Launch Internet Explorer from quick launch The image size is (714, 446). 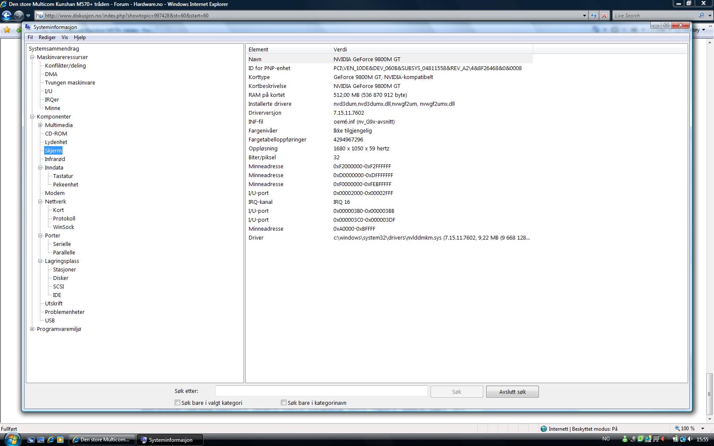point(51,440)
